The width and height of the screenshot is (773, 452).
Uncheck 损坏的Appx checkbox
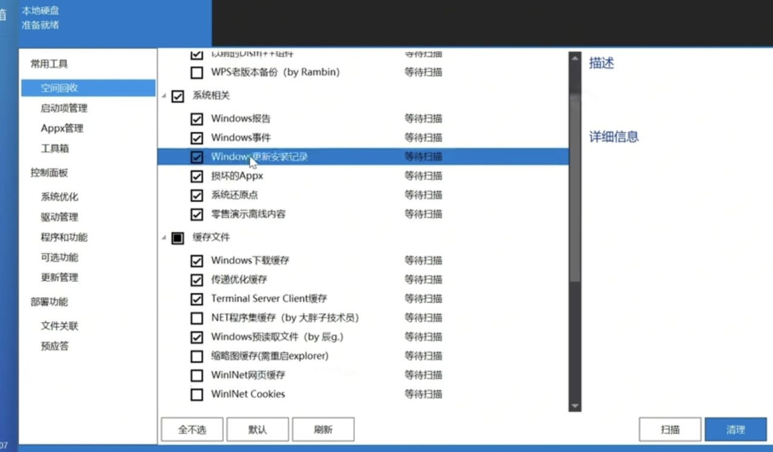[197, 176]
